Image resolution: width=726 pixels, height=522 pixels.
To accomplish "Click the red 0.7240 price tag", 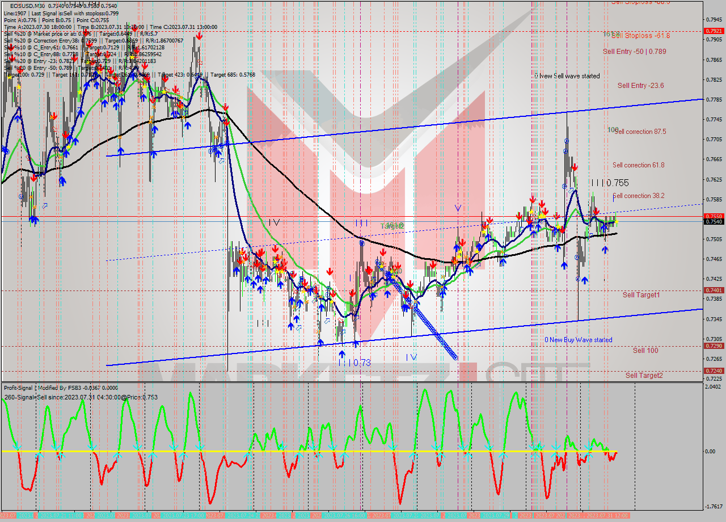I will coord(714,371).
